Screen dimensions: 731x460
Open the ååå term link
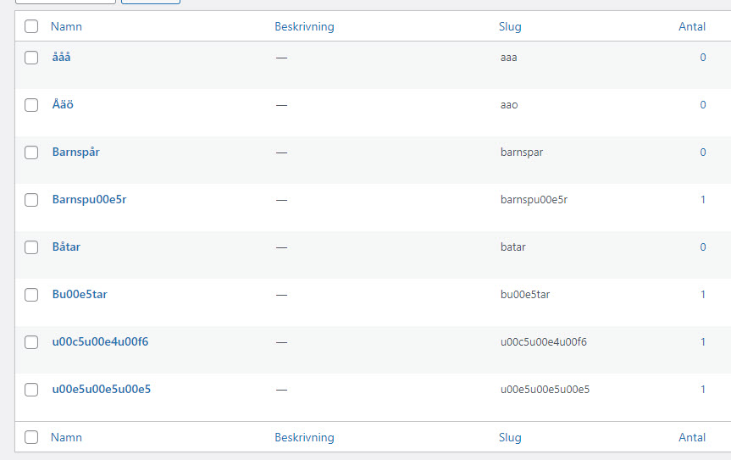61,57
